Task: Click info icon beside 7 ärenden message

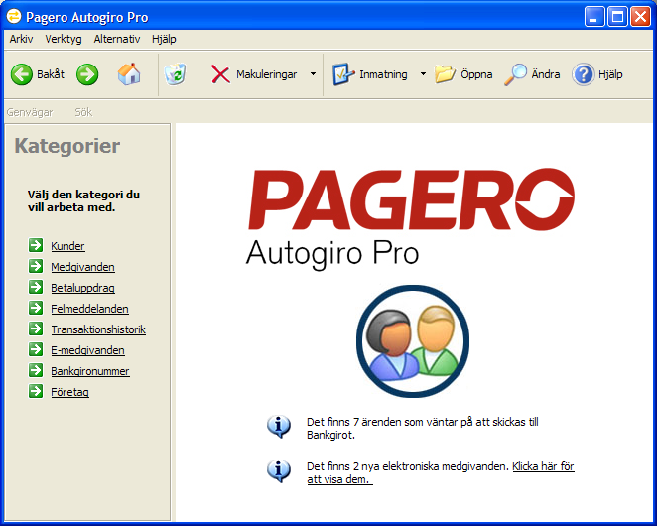Action: (279, 427)
